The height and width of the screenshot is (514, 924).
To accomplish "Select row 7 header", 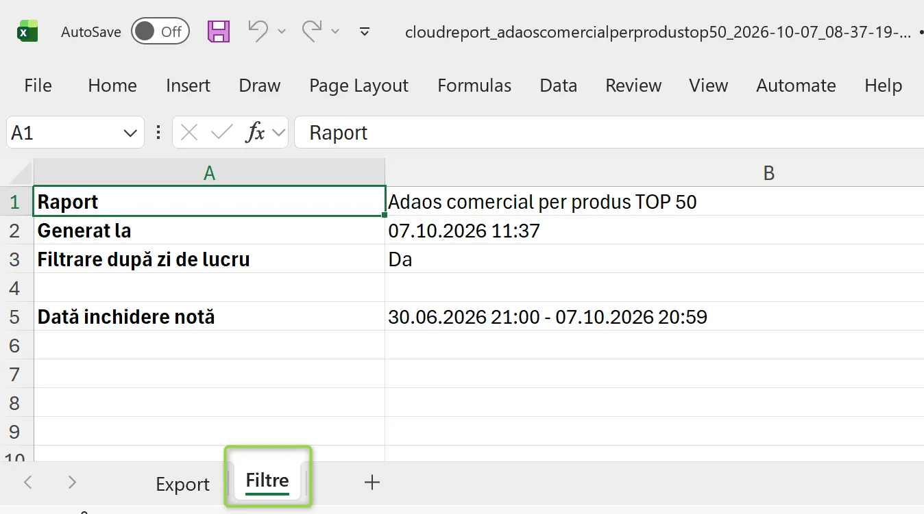I will click(15, 374).
